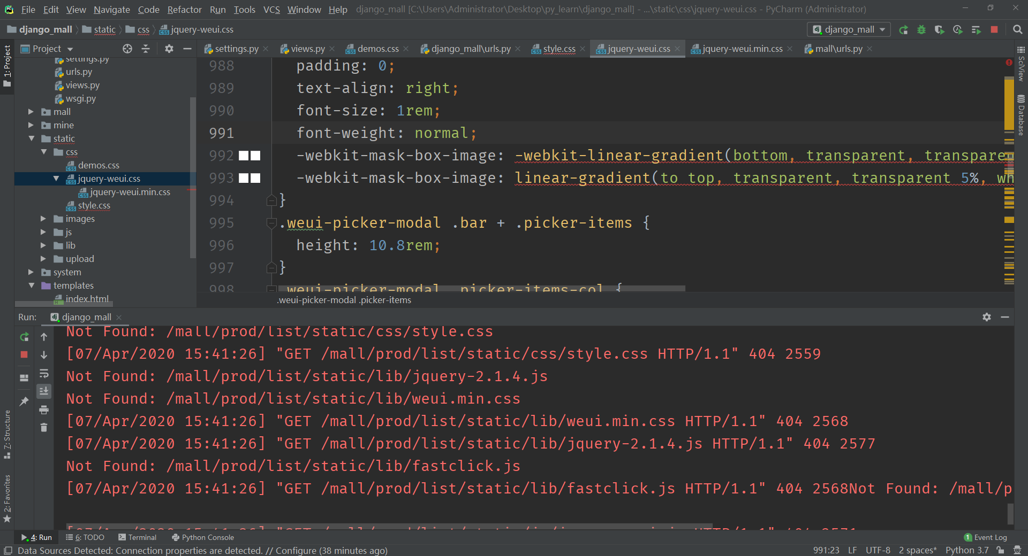Fold the block at line 995
This screenshot has width=1028, height=556.
click(271, 223)
